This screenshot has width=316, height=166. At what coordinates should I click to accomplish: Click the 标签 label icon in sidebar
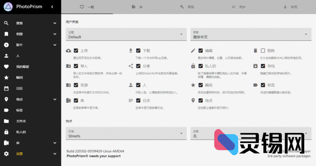6,110
